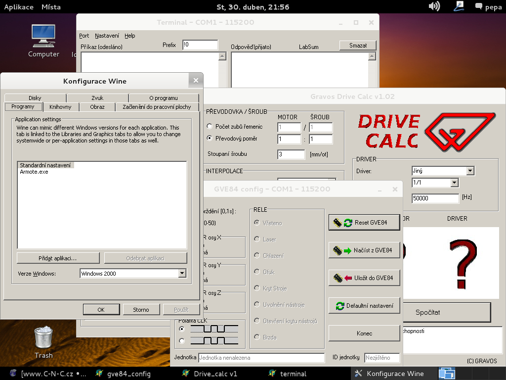The image size is (506, 380).
Task: Click Přidat aplikaci button
Action: [x=58, y=258]
